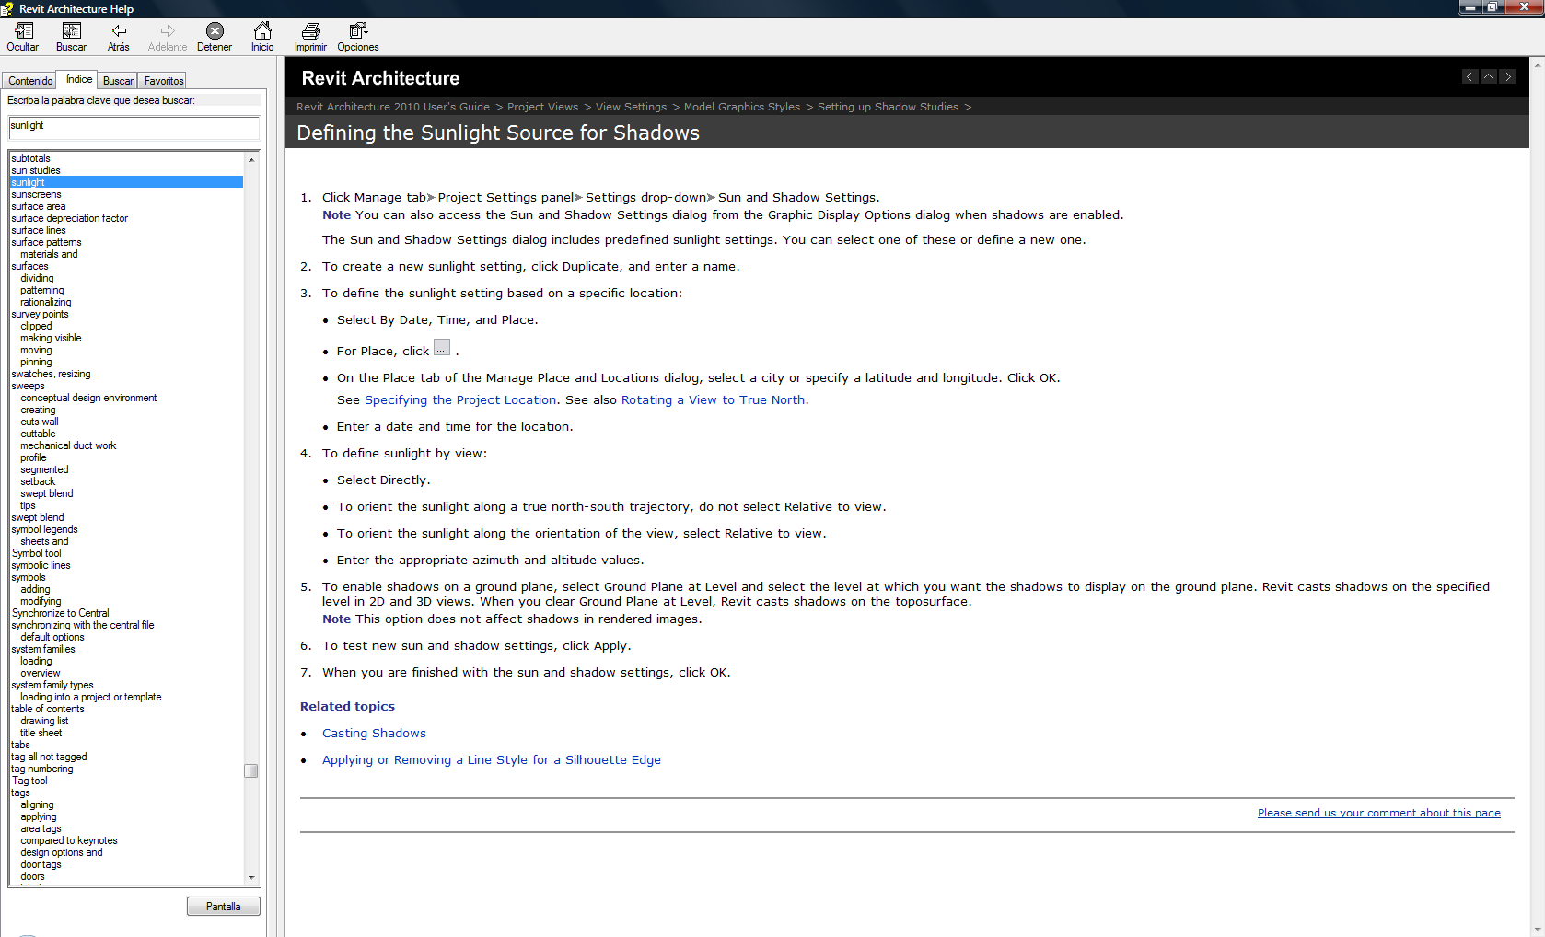Open the Favoritos tab
Screen dimensions: 1545x937
[164, 81]
